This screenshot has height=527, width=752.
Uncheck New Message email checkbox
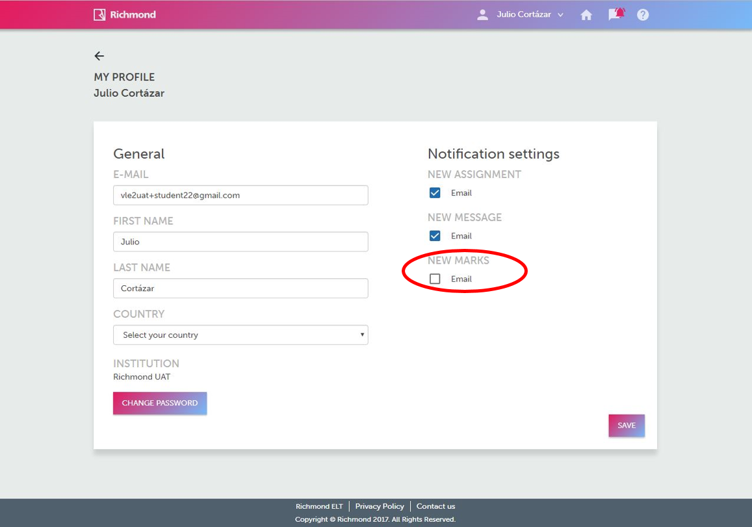click(435, 236)
